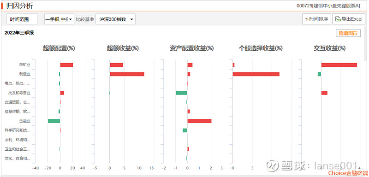Click the 2022年三季报 section heading
Viewport: 369px width, 177px height.
(x=19, y=33)
